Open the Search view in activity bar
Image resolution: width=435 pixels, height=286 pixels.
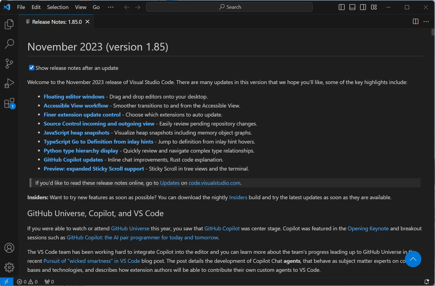[x=9, y=44]
